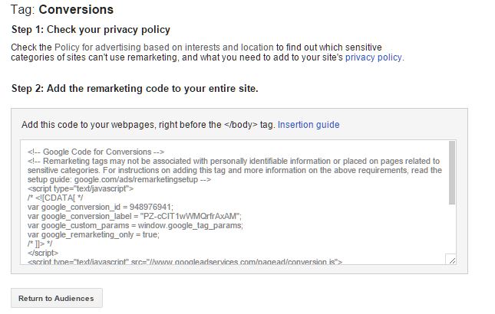Click the 'Step 2: Add the remarketing code' heading
Screen dimensions: 495x314
pos(135,89)
